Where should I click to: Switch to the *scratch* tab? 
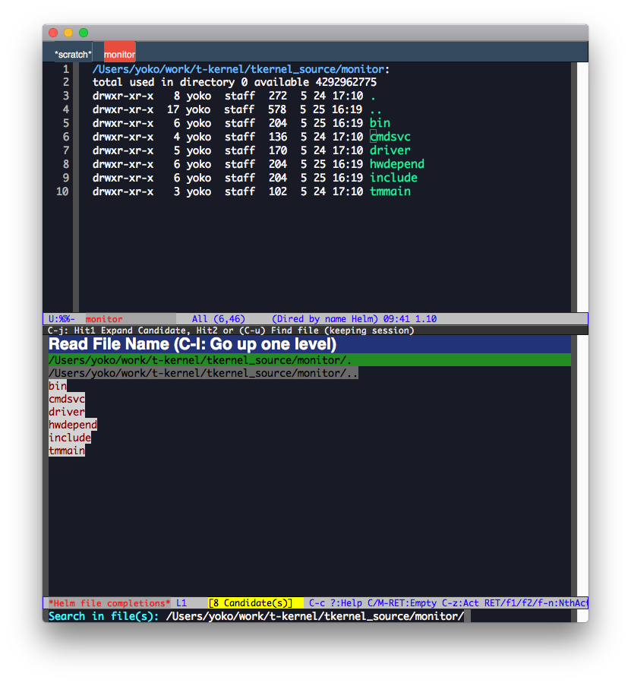click(73, 54)
